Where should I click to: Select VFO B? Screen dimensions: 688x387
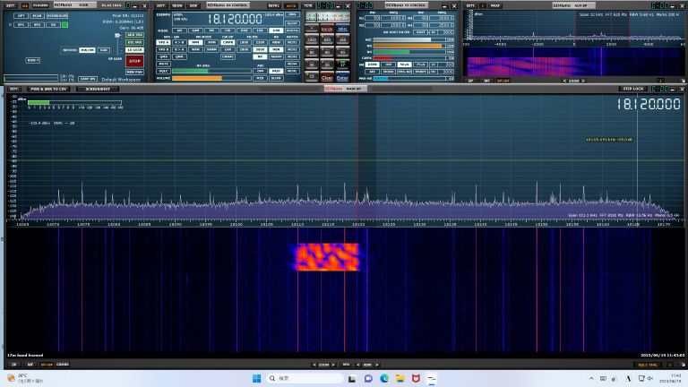click(163, 49)
